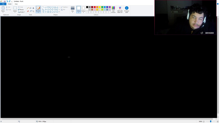Open Edit colours rainbow icon
This screenshot has height=123, width=219.
[x=113, y=10]
